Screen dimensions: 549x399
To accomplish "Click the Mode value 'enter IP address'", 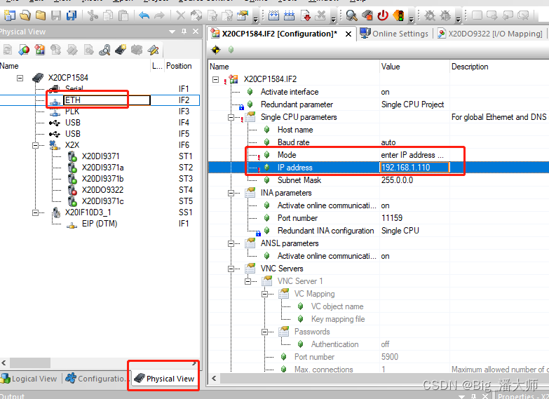I will [412, 155].
